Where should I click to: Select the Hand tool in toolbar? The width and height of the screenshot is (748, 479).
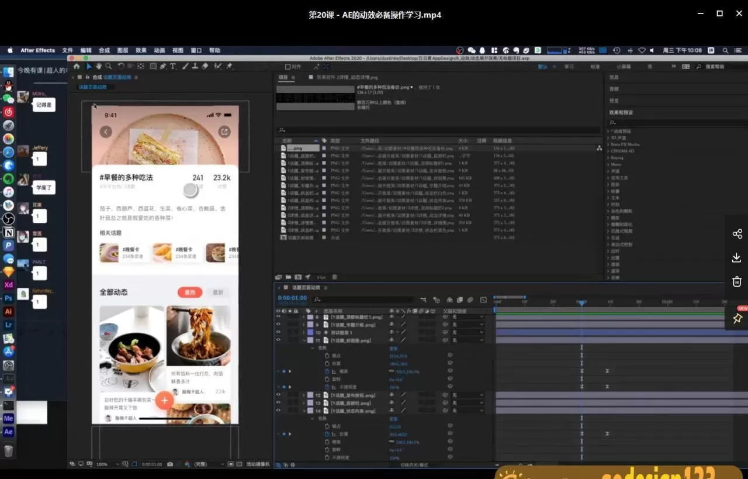(x=99, y=67)
